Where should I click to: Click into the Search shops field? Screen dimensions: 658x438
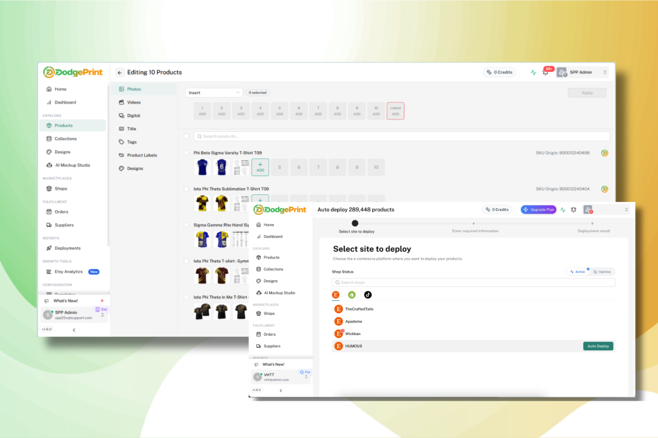473,283
